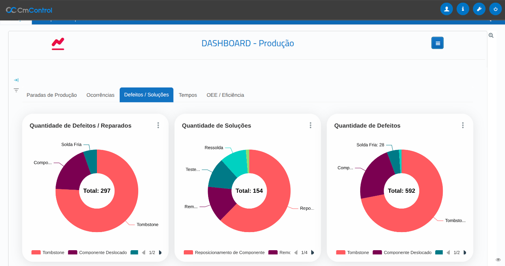505x266 pixels.
Task: Click the CmControl logo
Action: click(x=29, y=10)
